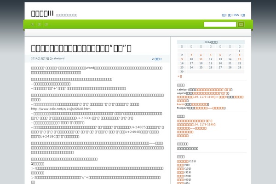The height and width of the screenshot is (184, 276).
Task: Open the "2 … »" comments link
Action: point(157,59)
